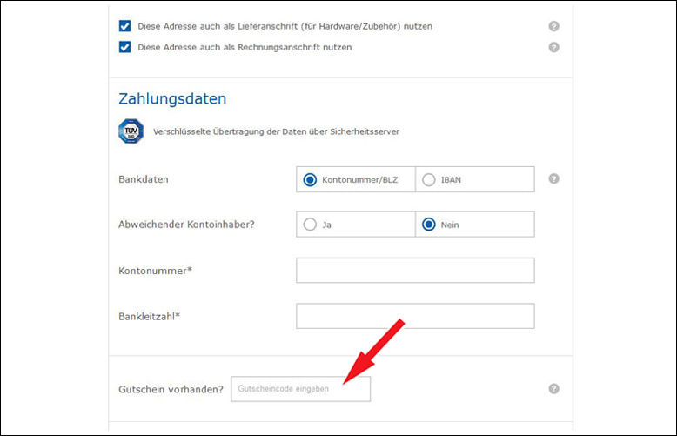Click the 'Bankdaten' label
The width and height of the screenshot is (677, 436).
pos(144,179)
